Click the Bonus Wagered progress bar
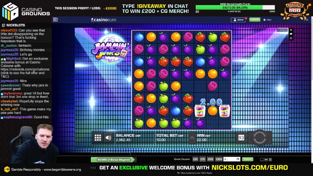 (x=113, y=160)
